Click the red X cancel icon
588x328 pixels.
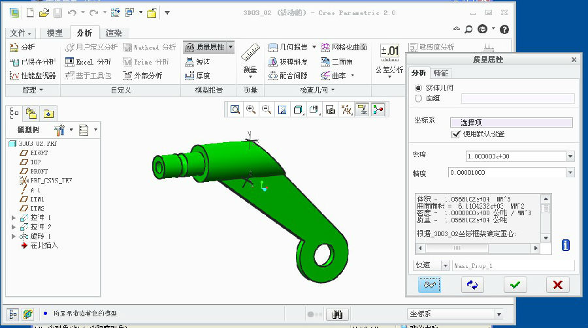point(557,284)
